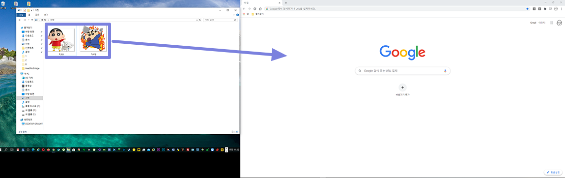Click the customize button with pencil icon
Image resolution: width=565 pixels, height=178 pixels.
tap(554, 173)
